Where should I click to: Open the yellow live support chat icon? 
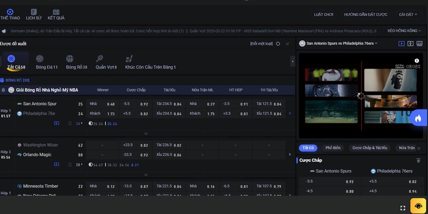[x=417, y=206]
